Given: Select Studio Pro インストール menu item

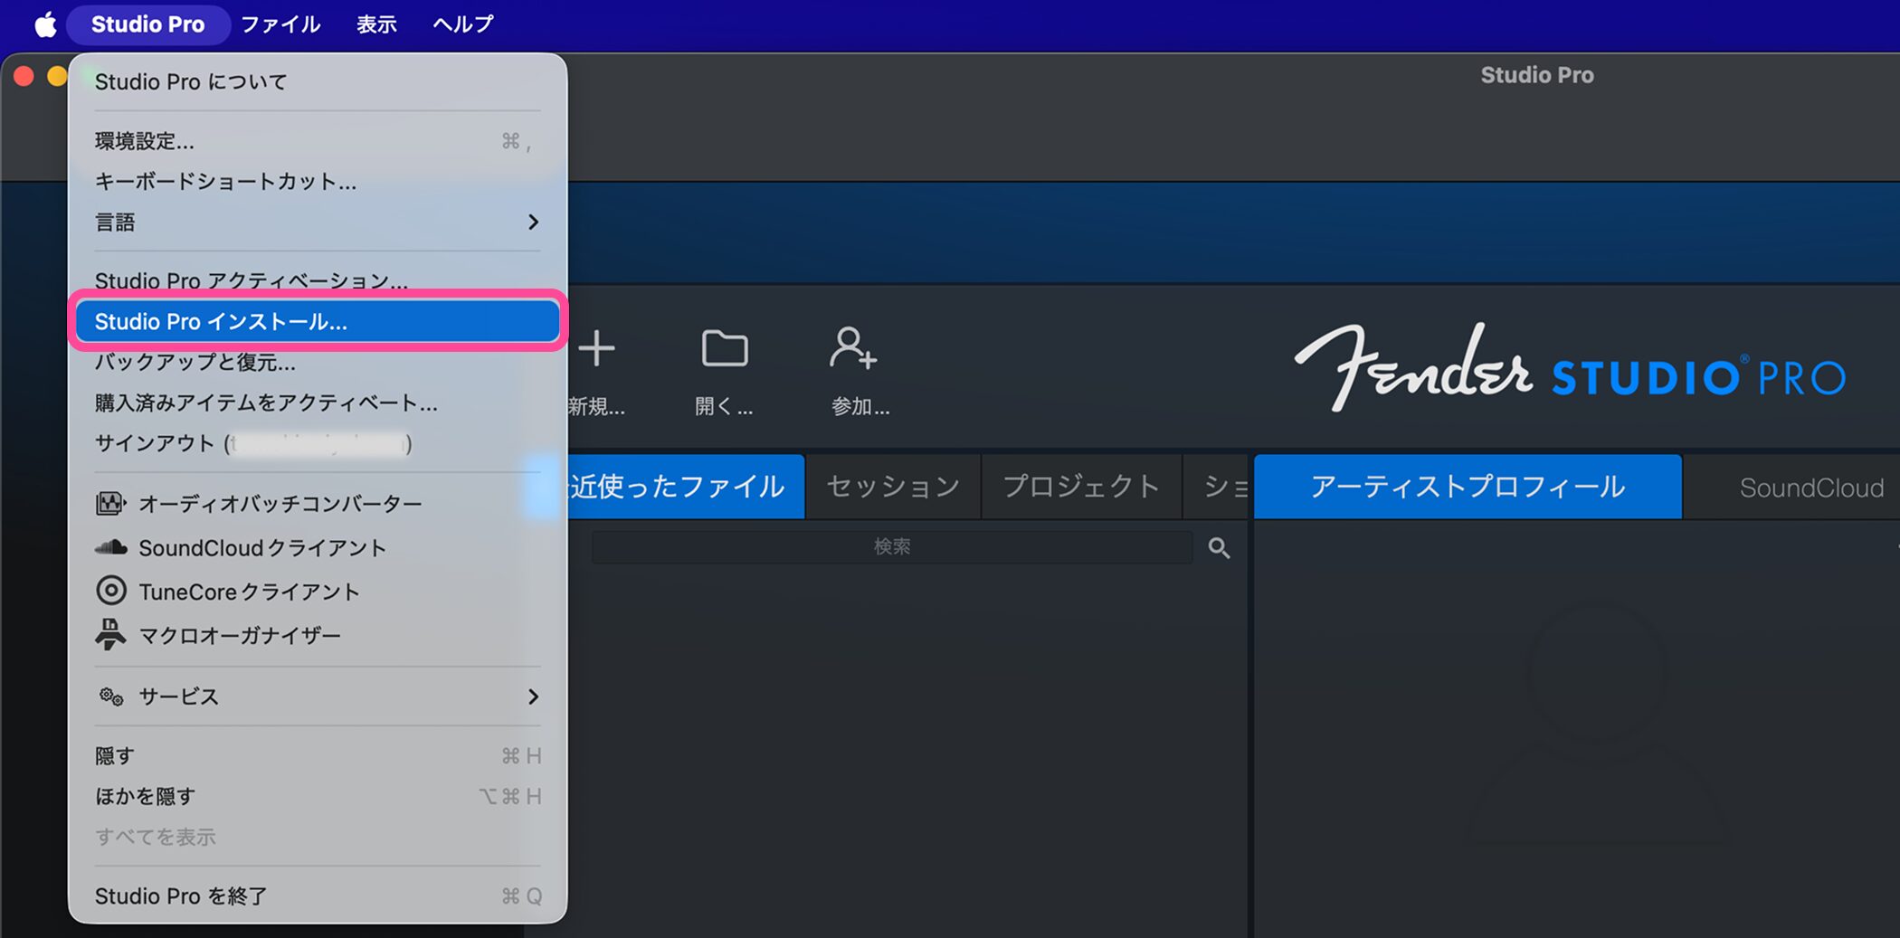Looking at the screenshot, I should [x=317, y=321].
